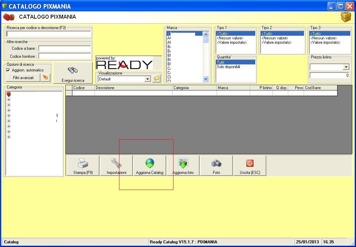The width and height of the screenshot is (356, 247).
Task: Maximize the CATALOGO PIXMANIA window
Action: [341, 6]
